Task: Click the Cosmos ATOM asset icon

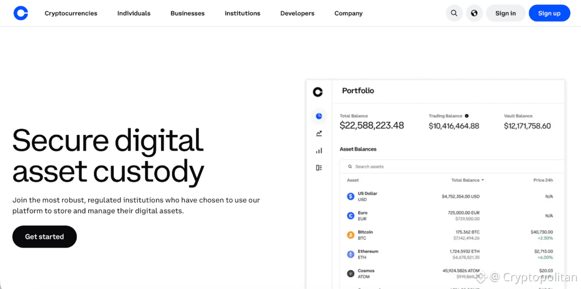Action: pos(351,274)
